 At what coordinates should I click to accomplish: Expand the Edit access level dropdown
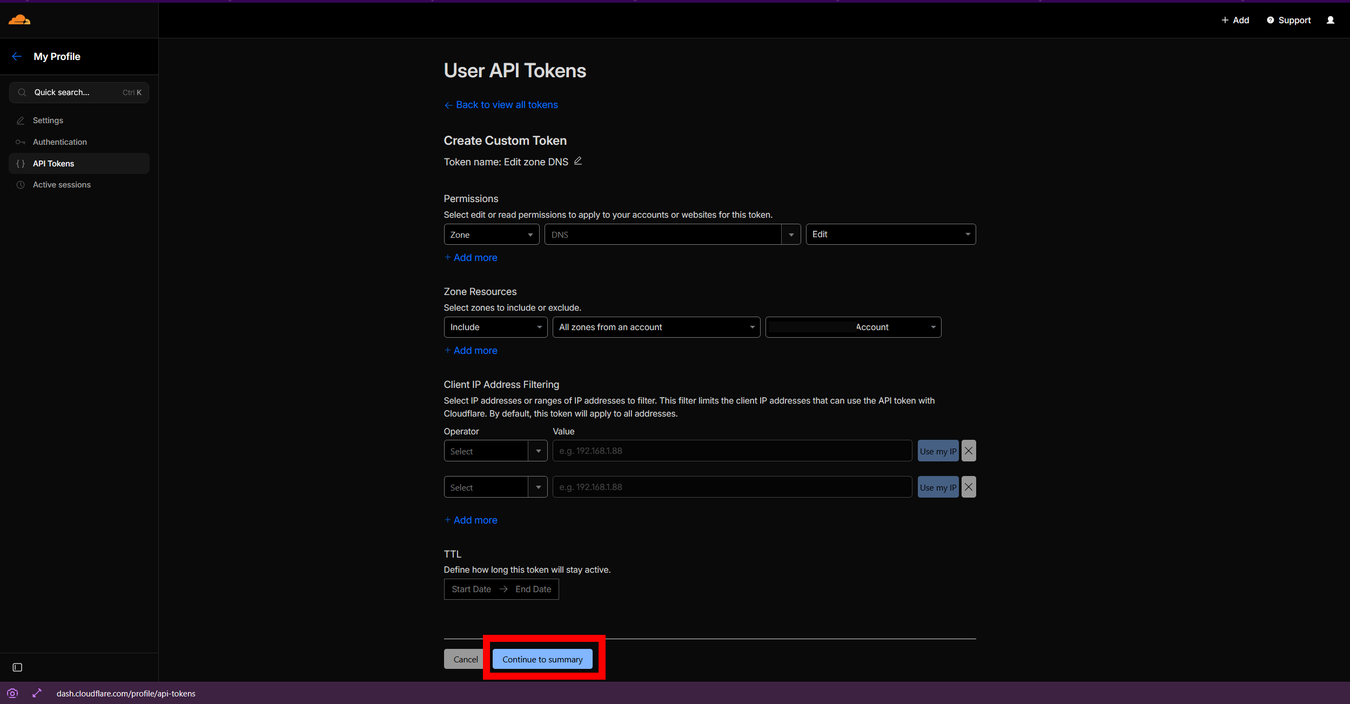pos(890,234)
